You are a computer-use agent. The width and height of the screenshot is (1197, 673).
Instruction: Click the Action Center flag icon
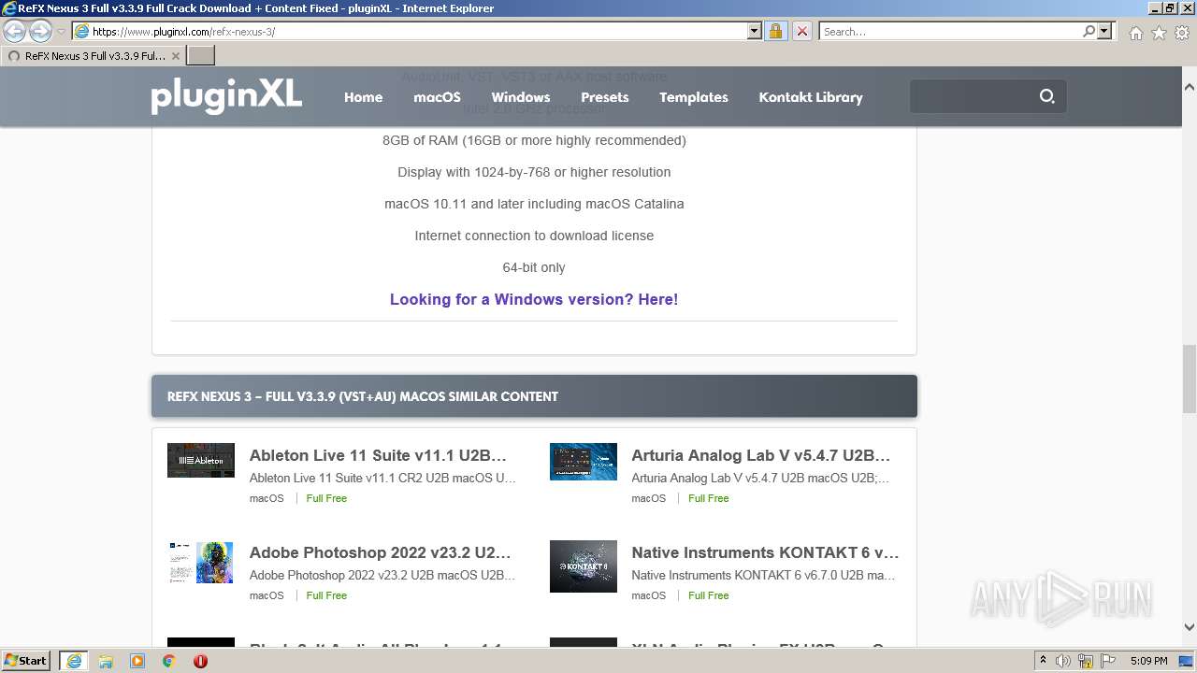[x=1106, y=661]
